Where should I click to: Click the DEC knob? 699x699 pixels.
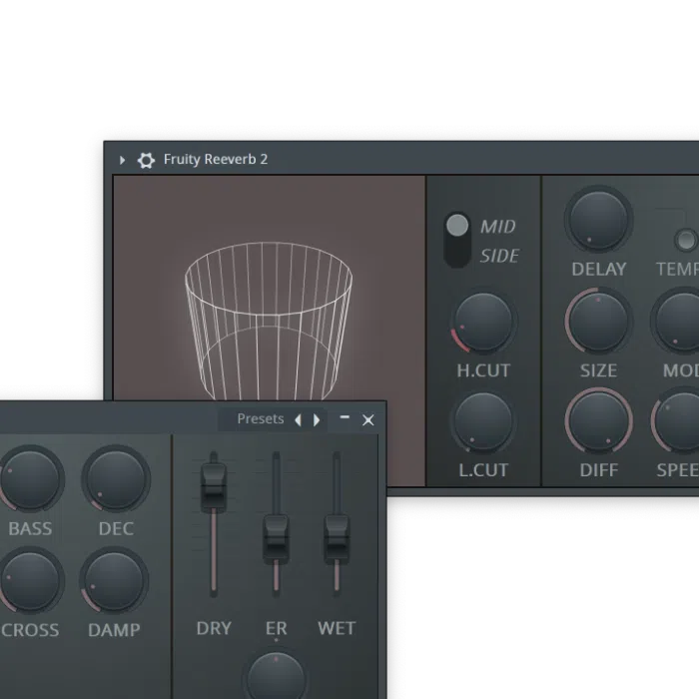[x=116, y=479]
